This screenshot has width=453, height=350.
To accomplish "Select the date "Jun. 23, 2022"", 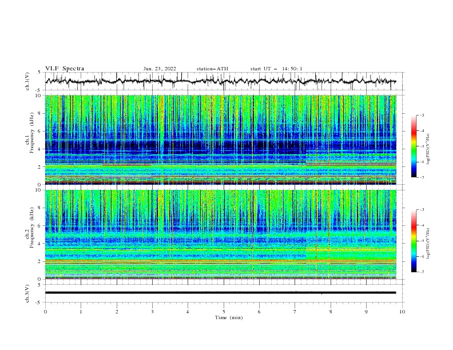I will click(160, 69).
